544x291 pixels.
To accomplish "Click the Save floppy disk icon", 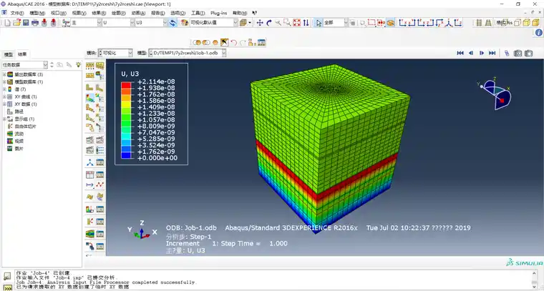I will [26, 23].
